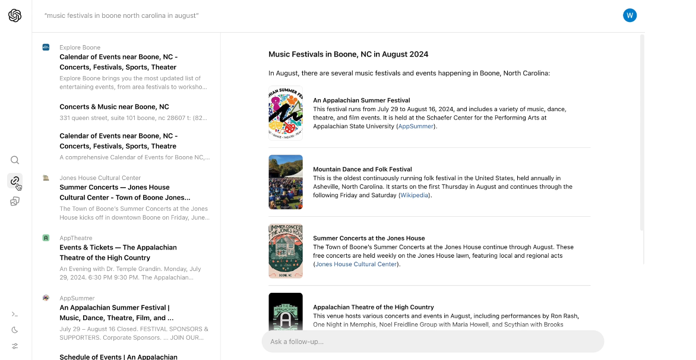Open the user avatar 'W' profile
This screenshot has width=696, height=360.
629,15
